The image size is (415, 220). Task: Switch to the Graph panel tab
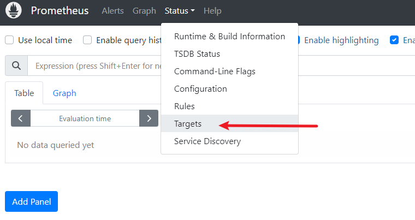point(64,93)
